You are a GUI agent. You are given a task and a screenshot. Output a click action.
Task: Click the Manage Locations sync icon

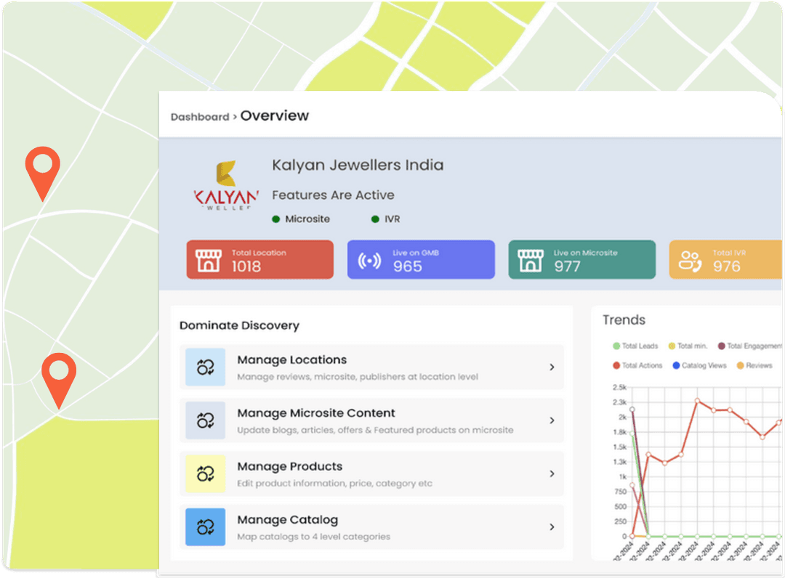(205, 367)
